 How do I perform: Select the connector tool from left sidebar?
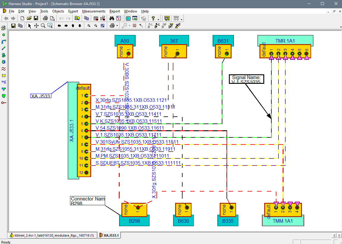click(x=4, y=62)
